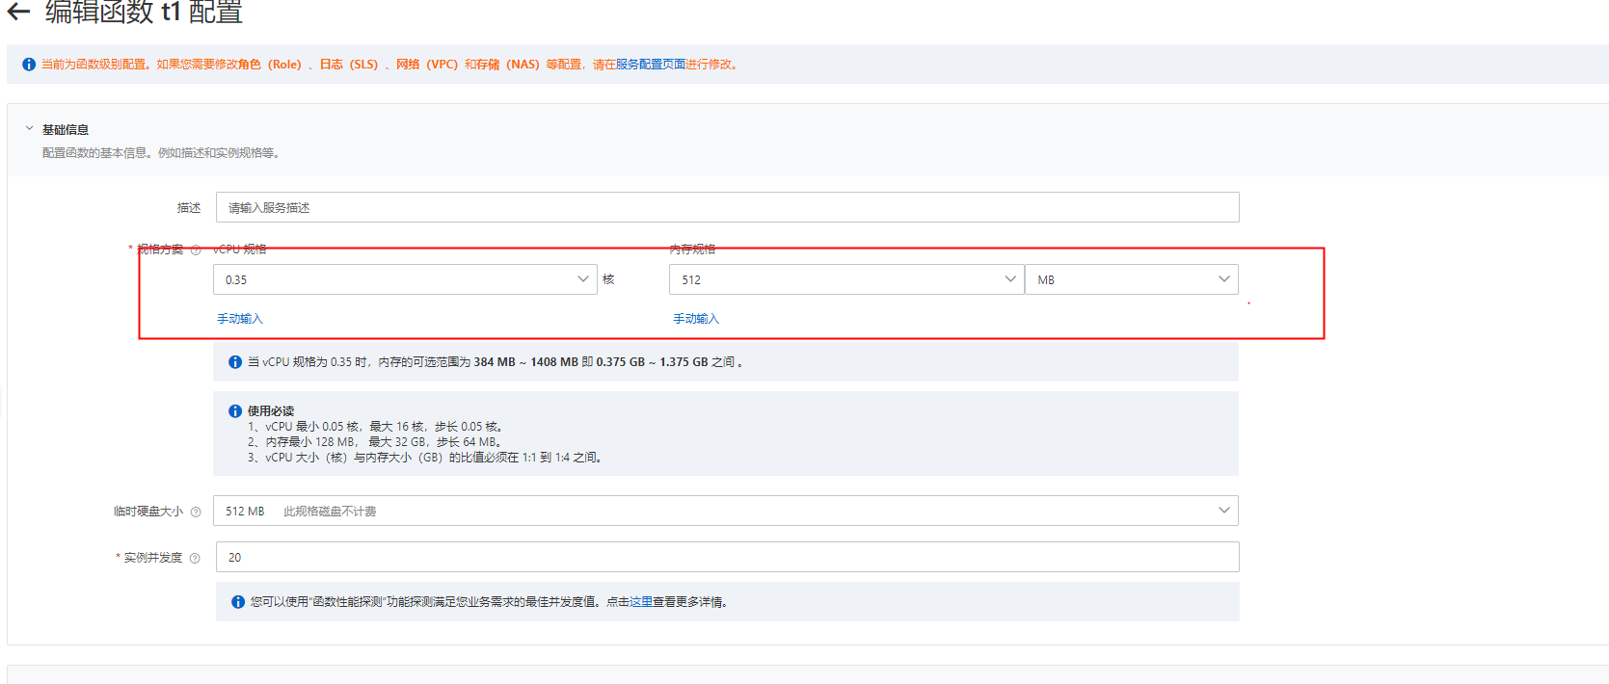Click the help icon next to 规格方案
This screenshot has width=1609, height=684.
(x=196, y=250)
